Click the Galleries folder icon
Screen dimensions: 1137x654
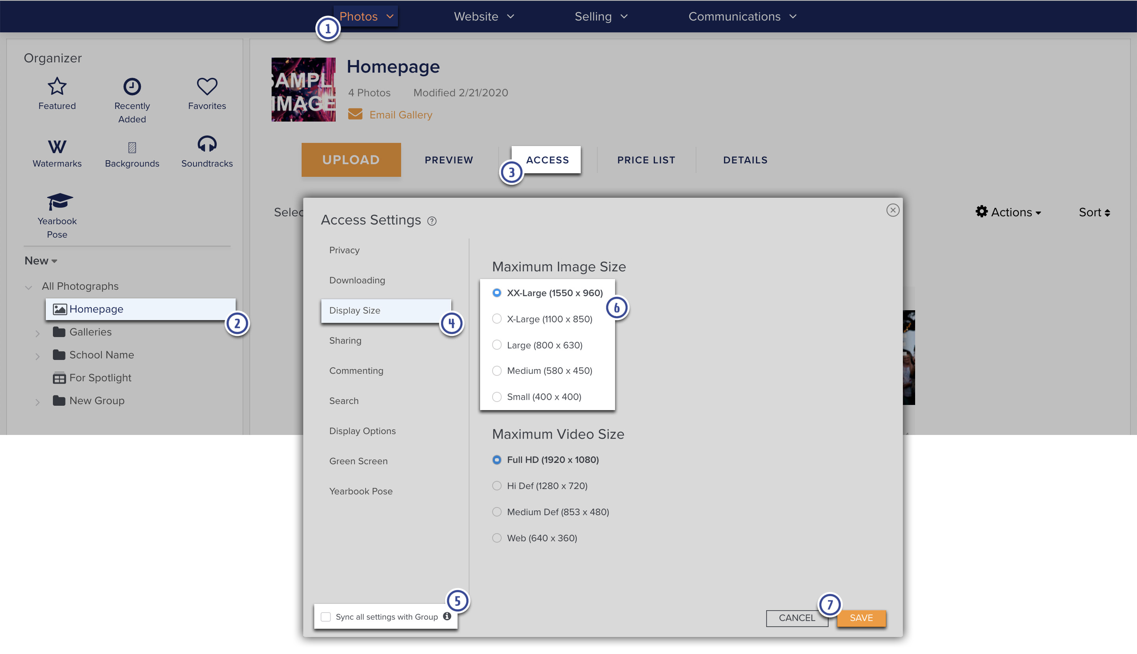59,332
